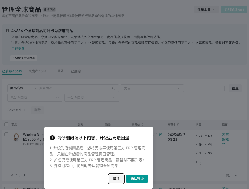Click 取消 to cancel the dialog

[116, 179]
